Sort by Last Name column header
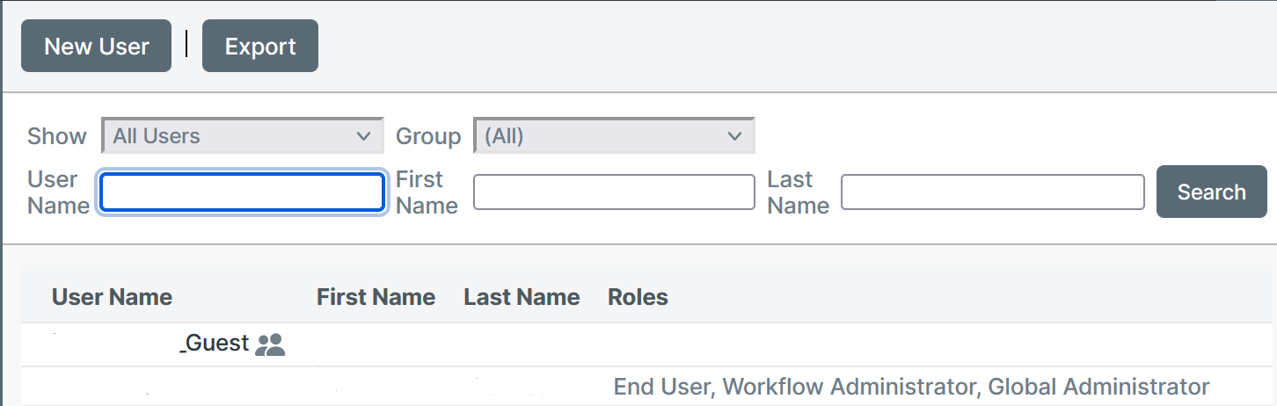The width and height of the screenshot is (1277, 406). point(522,297)
